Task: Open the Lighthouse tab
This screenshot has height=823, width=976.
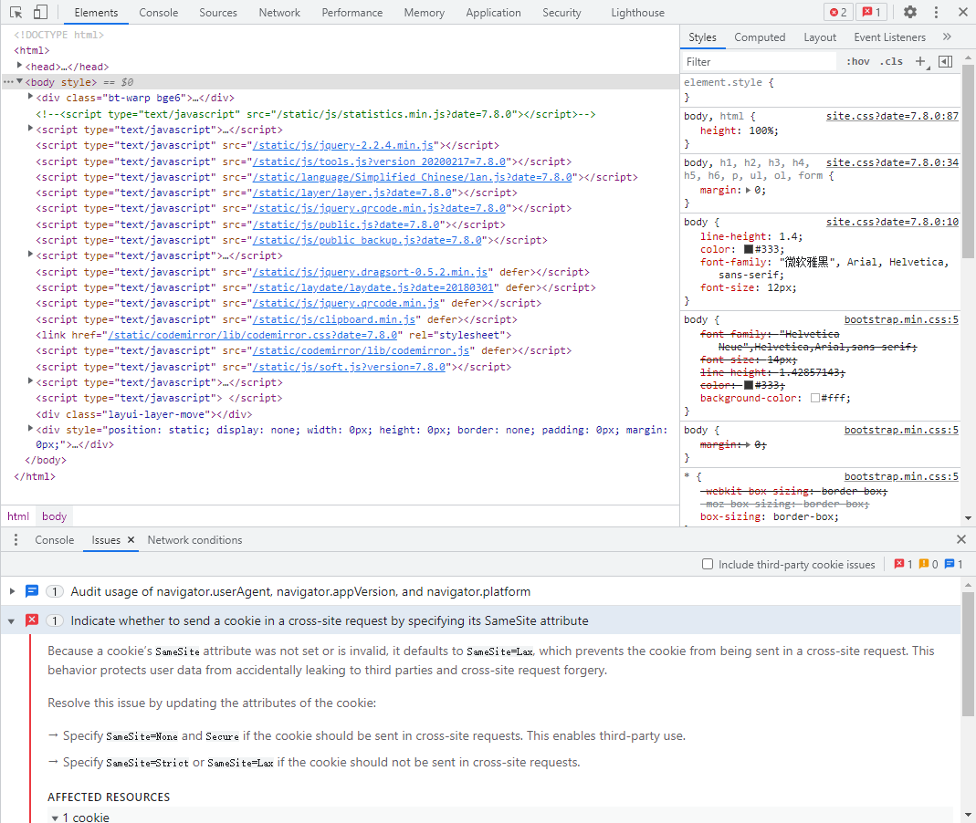Action: pyautogui.click(x=638, y=13)
